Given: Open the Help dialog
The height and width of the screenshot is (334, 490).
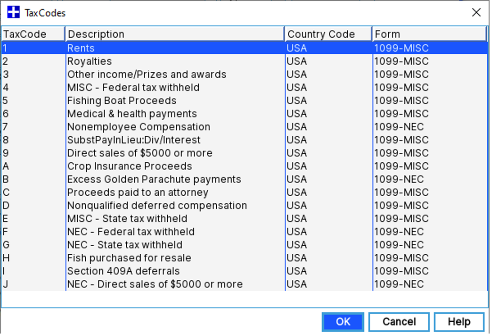Looking at the screenshot, I should [x=459, y=321].
